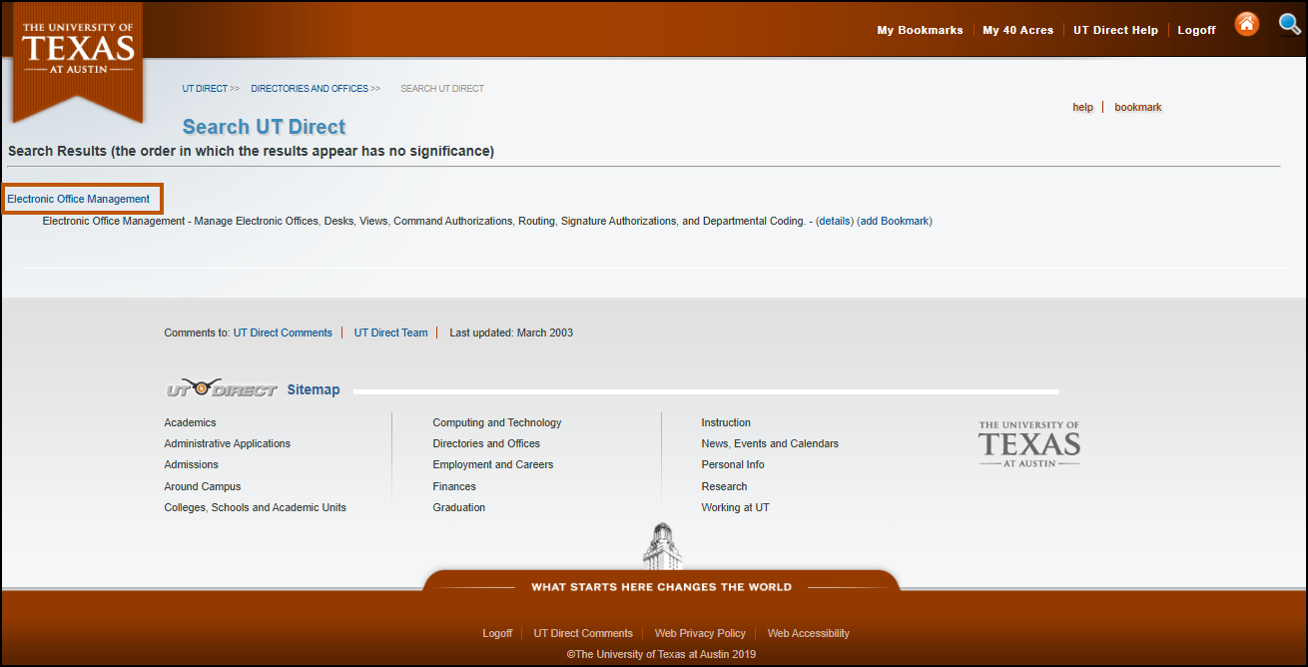Open the Electronic Office Management result link
This screenshot has width=1308, height=667.
point(79,199)
